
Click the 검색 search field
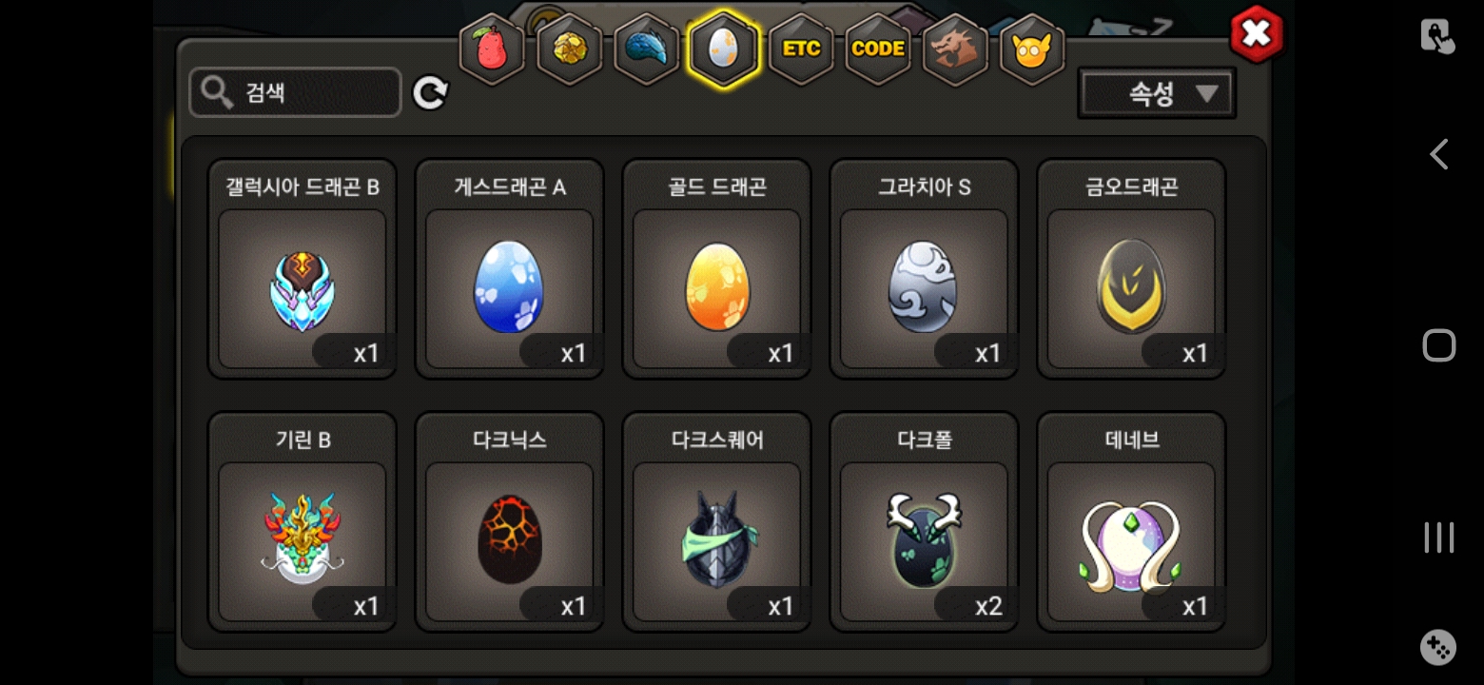coord(295,92)
